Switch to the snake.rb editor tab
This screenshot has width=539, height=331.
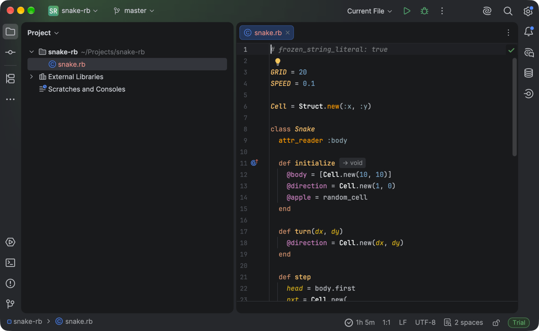[x=267, y=33]
